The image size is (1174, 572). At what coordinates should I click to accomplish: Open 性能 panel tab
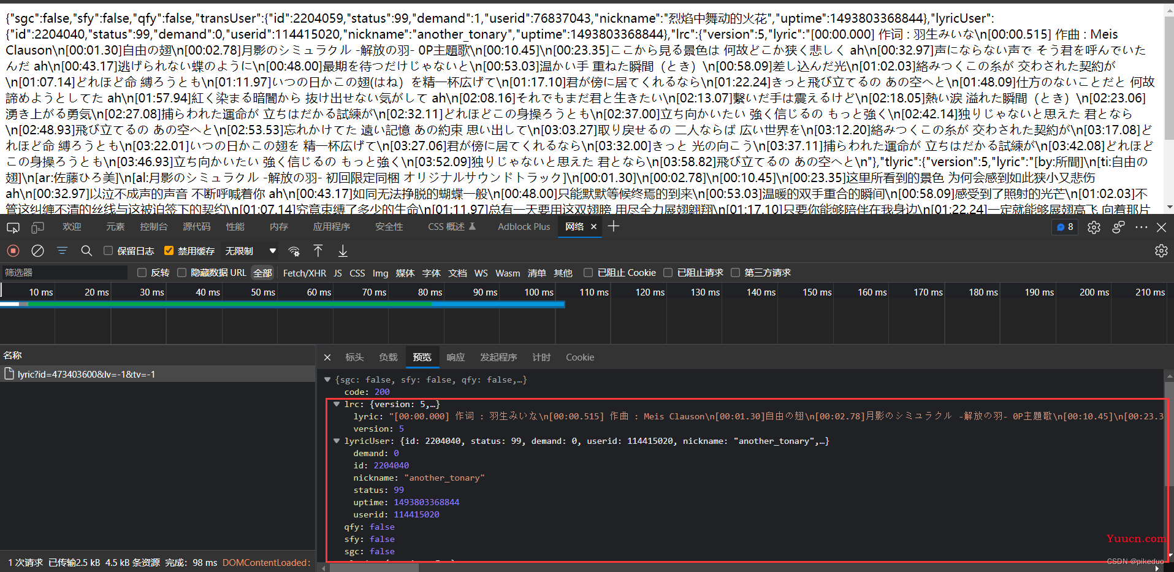(235, 227)
